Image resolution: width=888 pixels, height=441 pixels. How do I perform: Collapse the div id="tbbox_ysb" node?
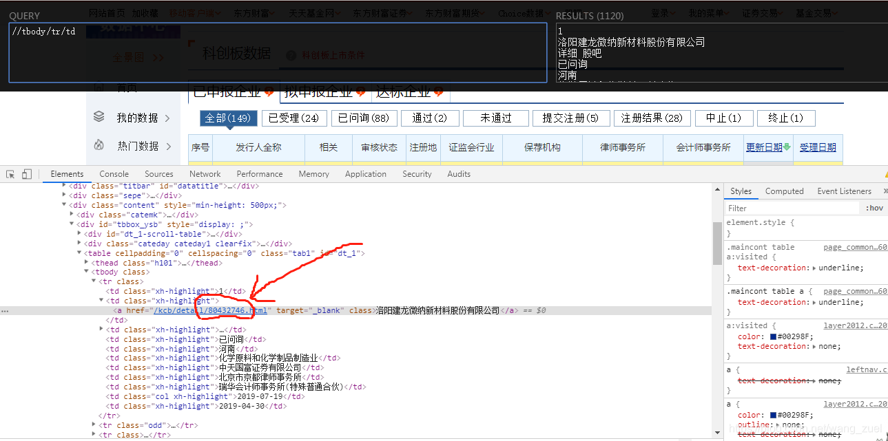tap(72, 224)
